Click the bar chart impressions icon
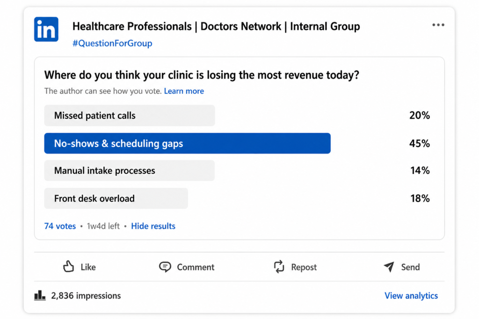The height and width of the screenshot is (319, 479). (40, 295)
